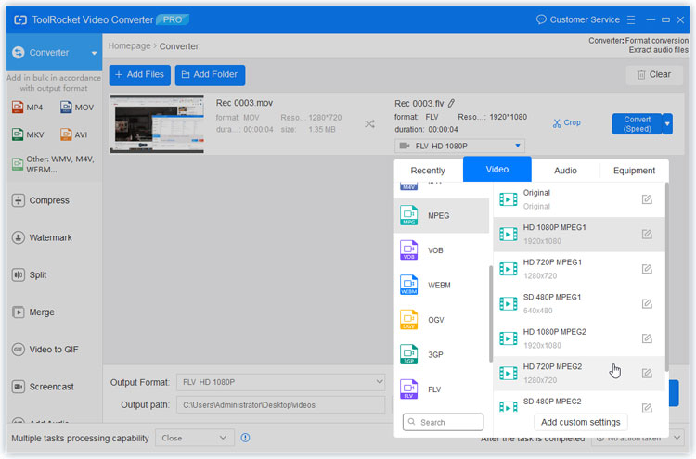Image resolution: width=696 pixels, height=459 pixels.
Task: Select MKV output format icon
Action: (28, 134)
